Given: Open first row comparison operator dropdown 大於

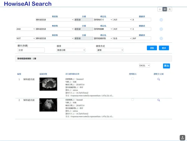Looking at the screenshot, I should point(122,20).
